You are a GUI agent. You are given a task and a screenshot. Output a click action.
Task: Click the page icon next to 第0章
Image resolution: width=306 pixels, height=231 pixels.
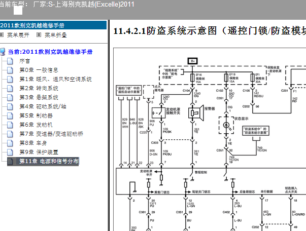(x=10, y=70)
